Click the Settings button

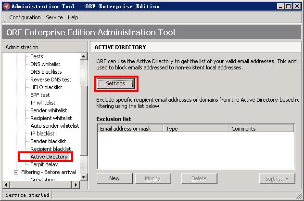coord(115,83)
